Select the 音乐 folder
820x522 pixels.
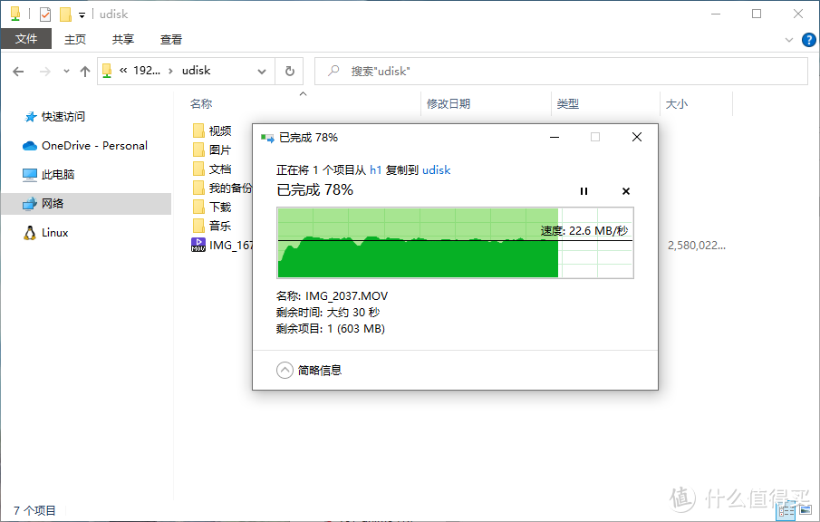tap(212, 226)
